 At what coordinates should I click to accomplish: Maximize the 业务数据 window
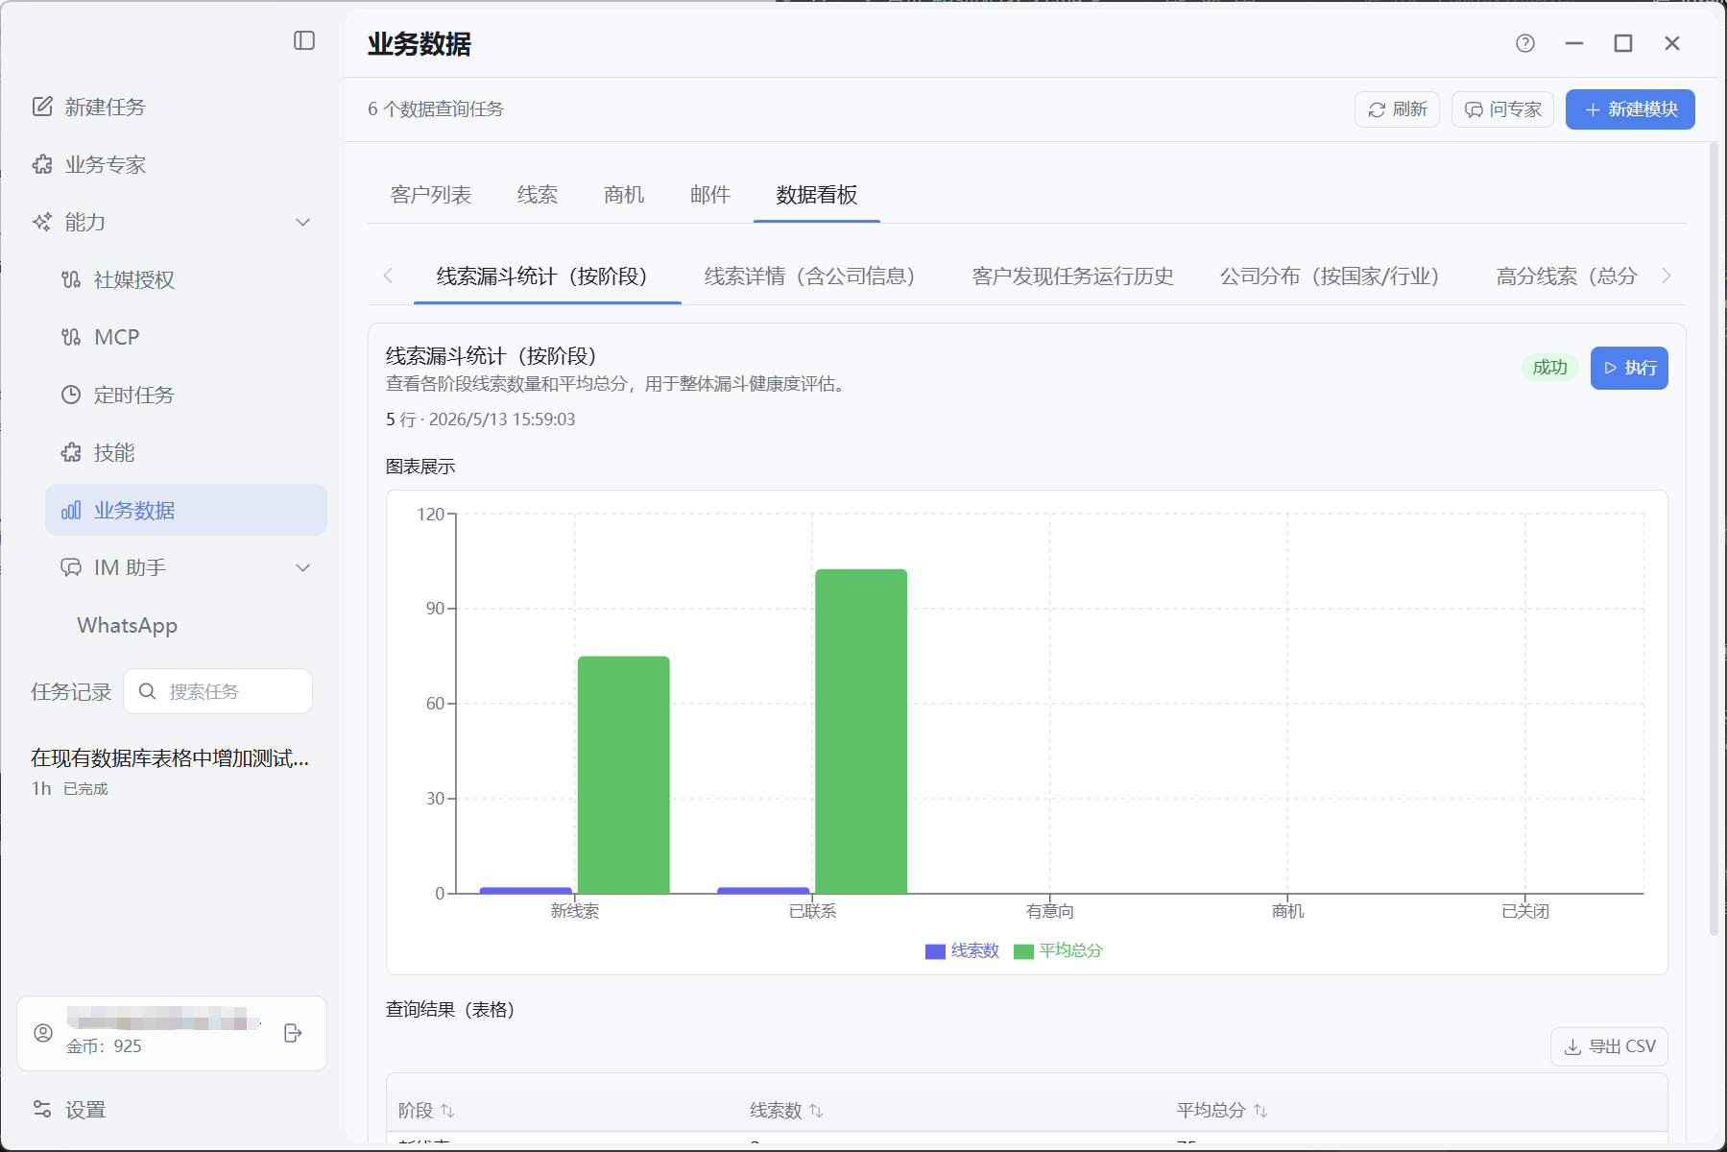(x=1623, y=43)
